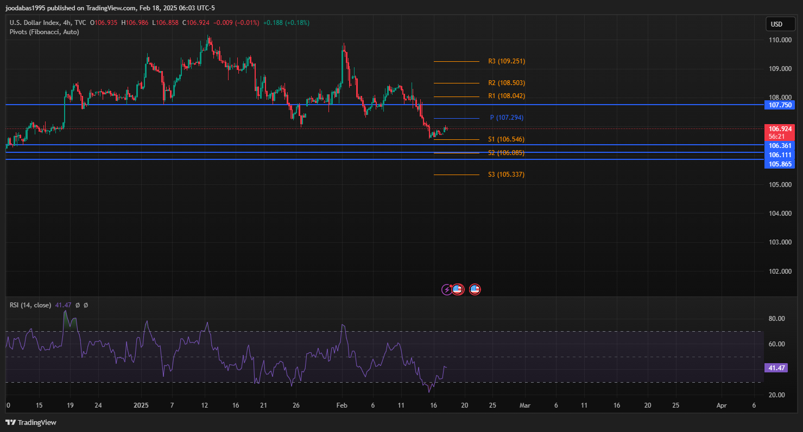The height and width of the screenshot is (432, 803).
Task: Click the red current price label 106.924
Action: [779, 129]
